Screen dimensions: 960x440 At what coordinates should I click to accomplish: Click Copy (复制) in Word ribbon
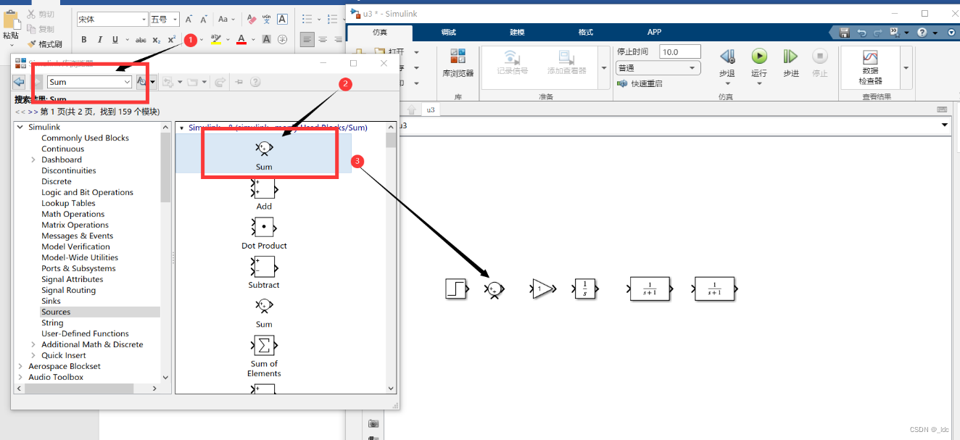tap(41, 29)
